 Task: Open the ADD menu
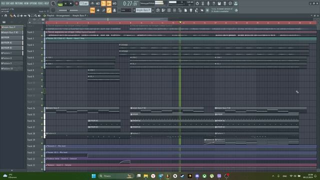(12, 3)
